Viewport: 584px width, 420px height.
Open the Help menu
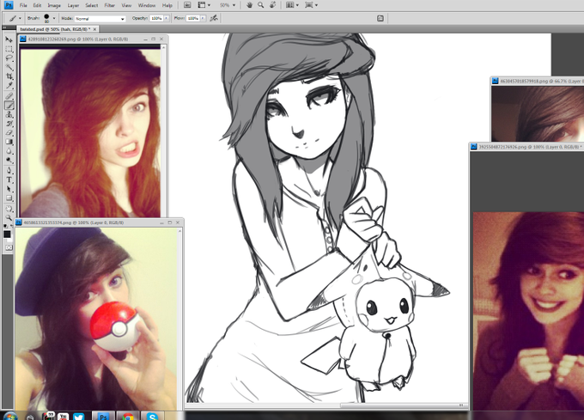[x=167, y=5]
